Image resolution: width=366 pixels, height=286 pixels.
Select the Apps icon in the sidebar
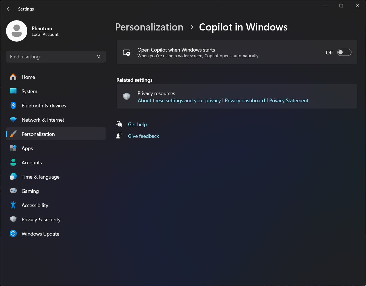tap(13, 148)
